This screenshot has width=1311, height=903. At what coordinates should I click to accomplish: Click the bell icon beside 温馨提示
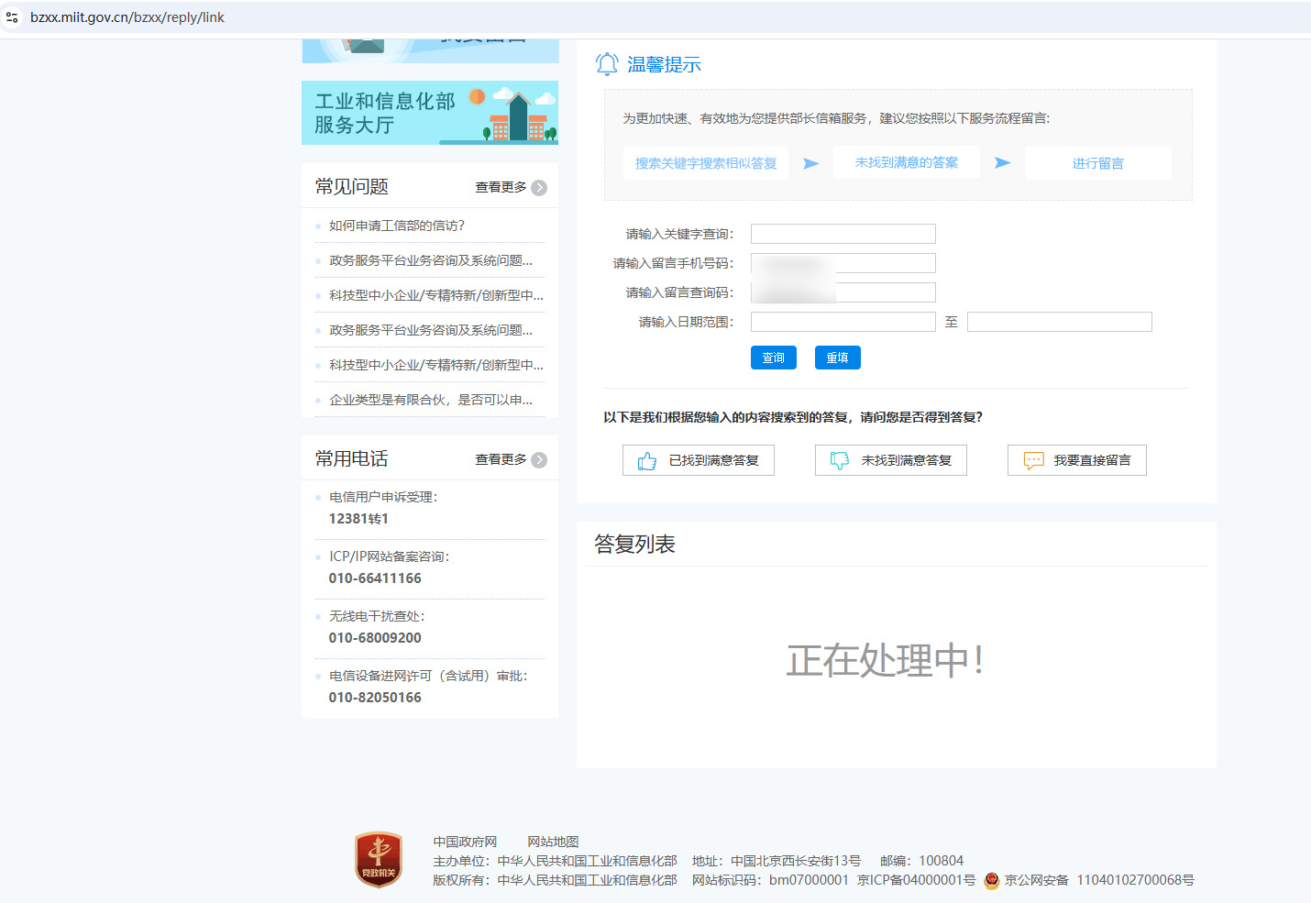(x=607, y=64)
